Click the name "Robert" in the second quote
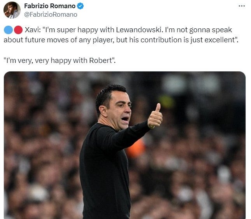Image resolution: width=251 pixels, height=219 pixels. pos(100,61)
